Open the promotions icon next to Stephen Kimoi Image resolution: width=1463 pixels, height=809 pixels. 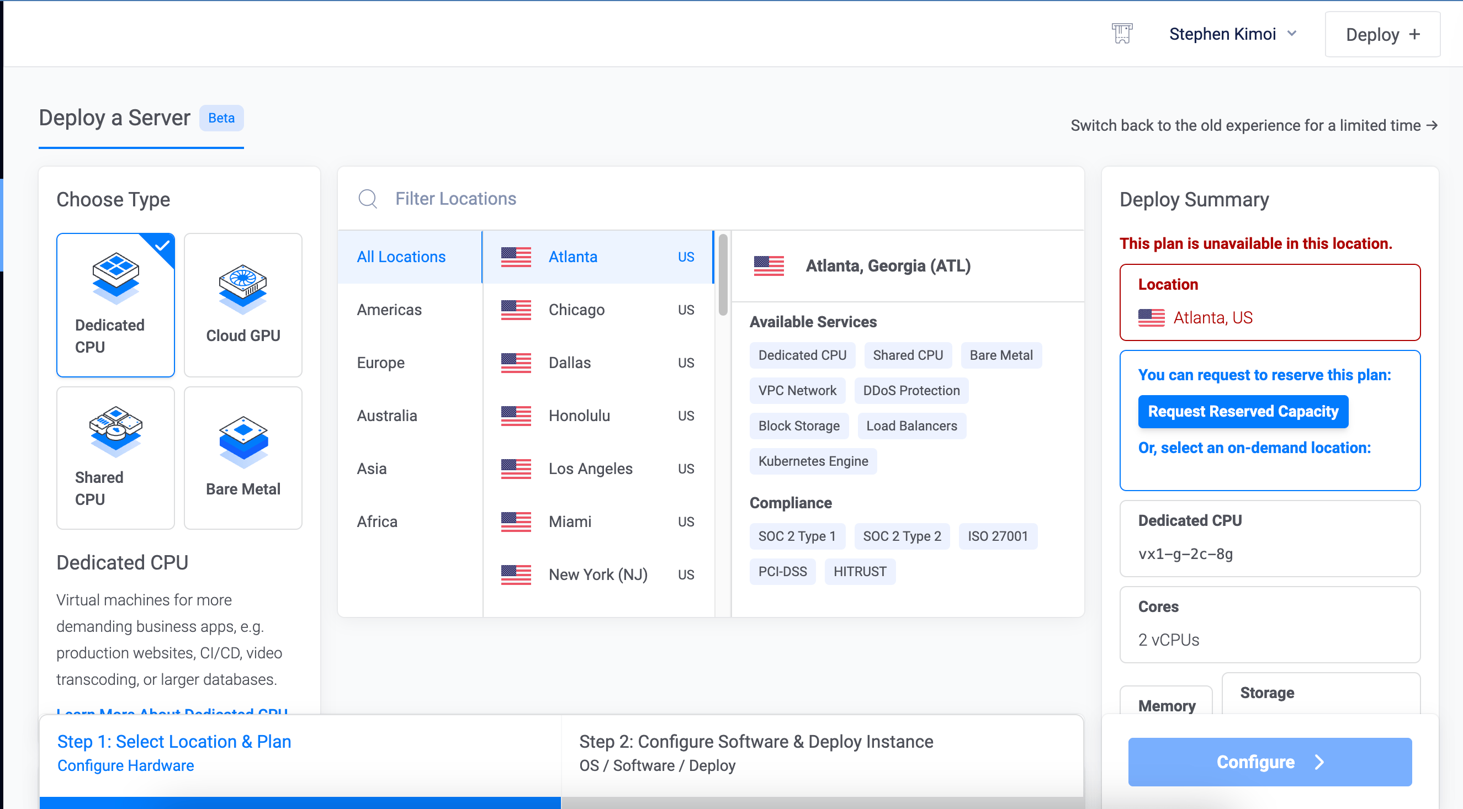(1122, 34)
